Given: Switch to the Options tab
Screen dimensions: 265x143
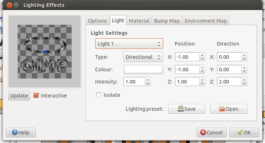Looking at the screenshot, I should click(97, 21).
